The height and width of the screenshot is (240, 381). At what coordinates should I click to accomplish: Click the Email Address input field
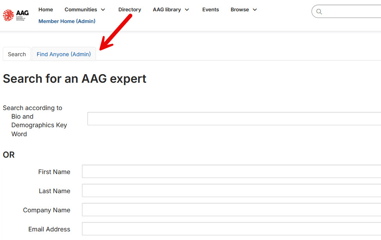(x=231, y=229)
